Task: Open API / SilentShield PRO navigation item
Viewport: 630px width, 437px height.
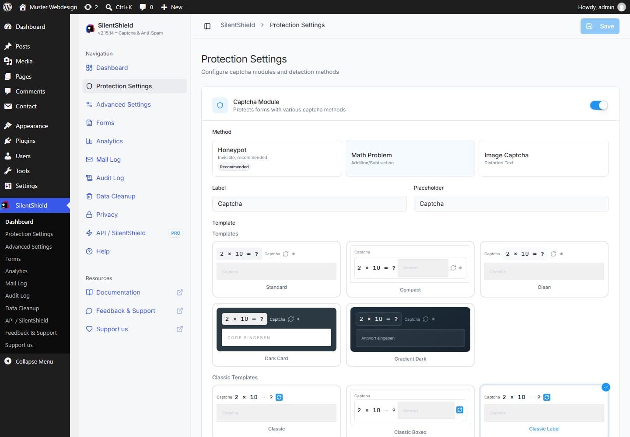Action: point(134,233)
